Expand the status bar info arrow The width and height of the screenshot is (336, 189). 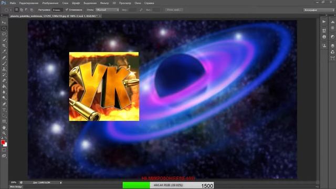(61, 183)
